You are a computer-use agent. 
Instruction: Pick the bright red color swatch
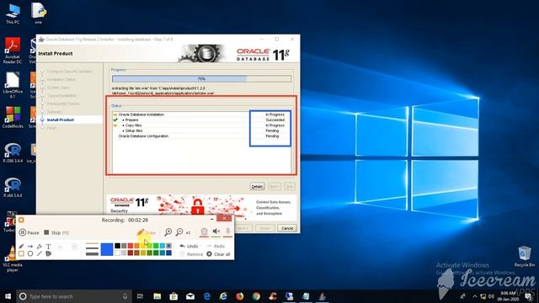click(131, 246)
